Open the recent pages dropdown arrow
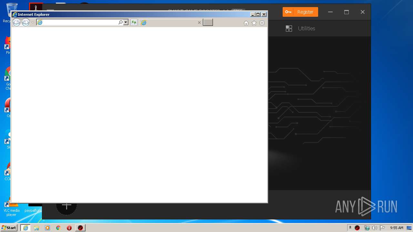Viewport: 413px width, 232px height. pos(33,23)
